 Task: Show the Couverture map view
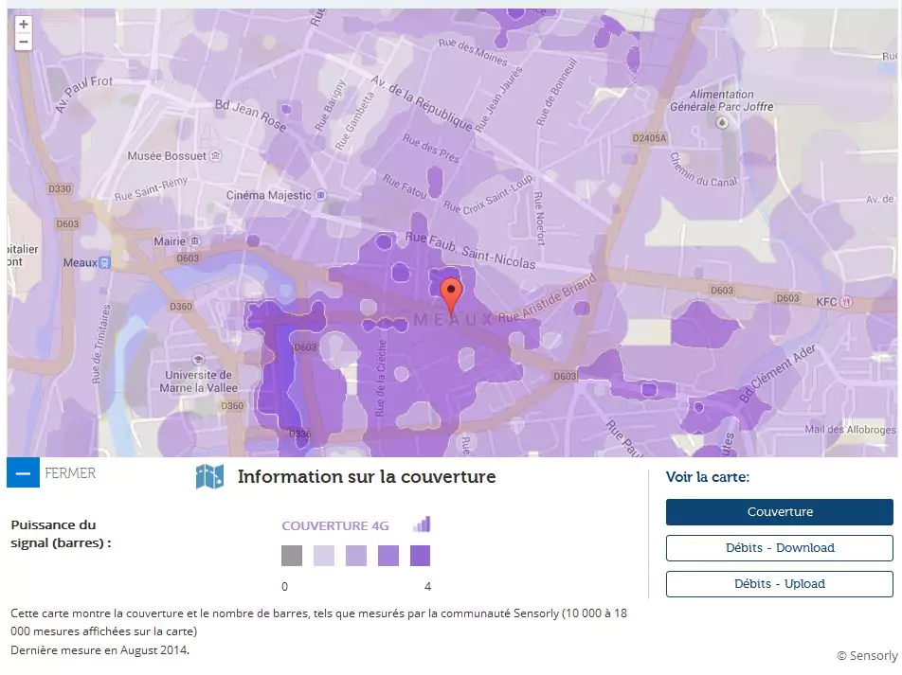click(779, 512)
